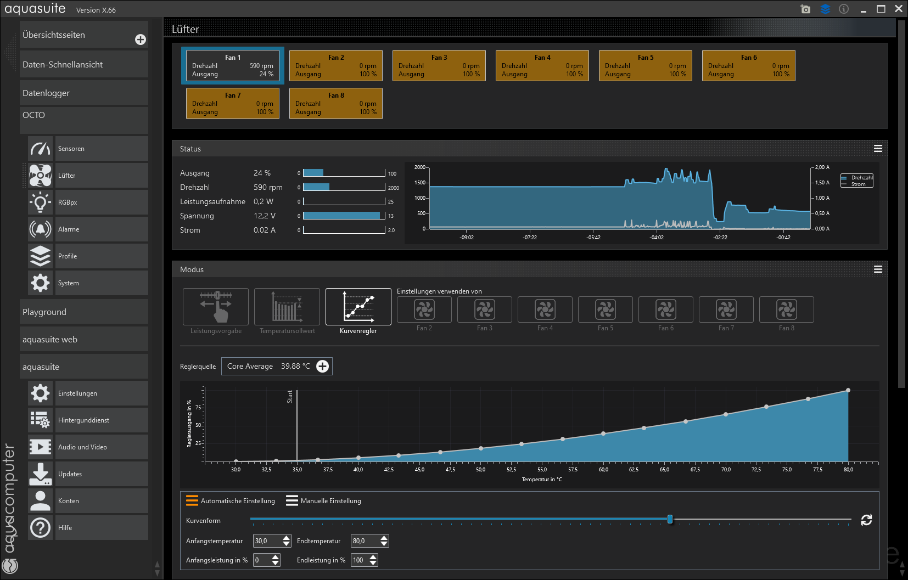The height and width of the screenshot is (580, 908).
Task: Click the Updates download icon
Action: pyautogui.click(x=40, y=474)
